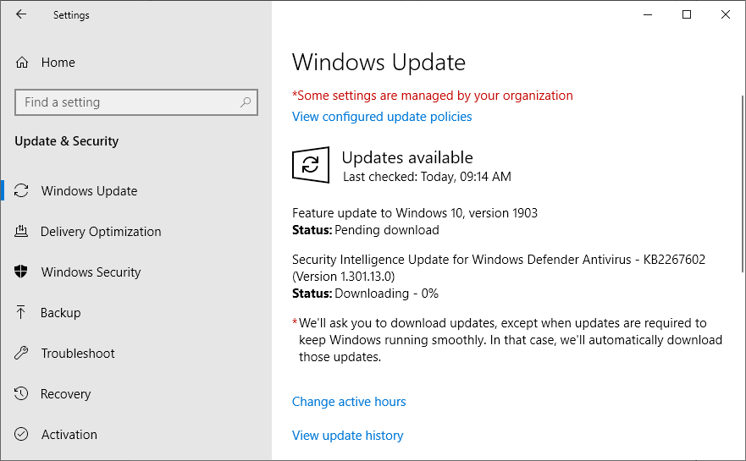Click 'Feature update to Windows 10, version 1903'
Screen dimensions: 746x461
(415, 213)
